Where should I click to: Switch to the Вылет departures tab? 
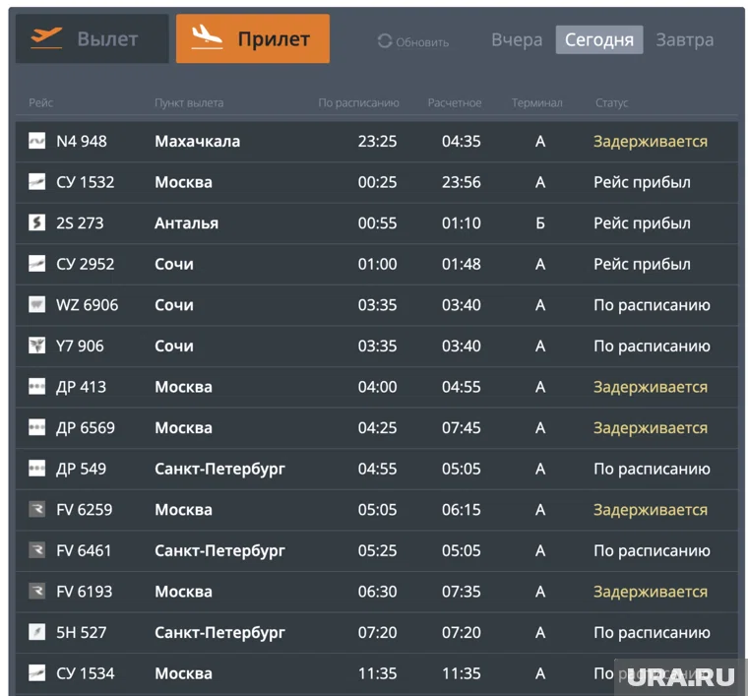tap(92, 39)
